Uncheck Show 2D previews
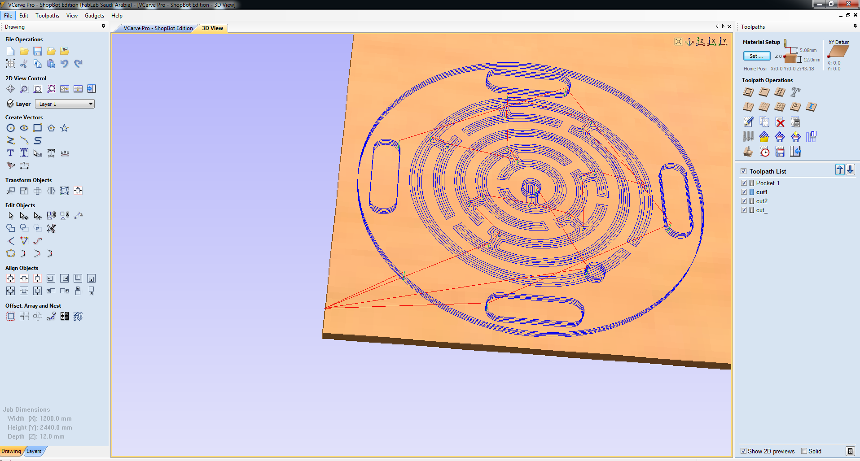Viewport: 860px width, 461px height. 744,451
